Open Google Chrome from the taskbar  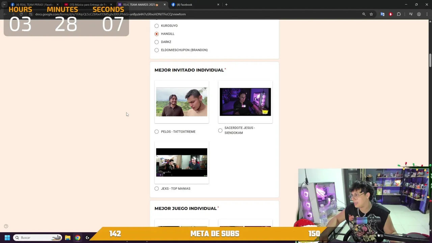78,238
